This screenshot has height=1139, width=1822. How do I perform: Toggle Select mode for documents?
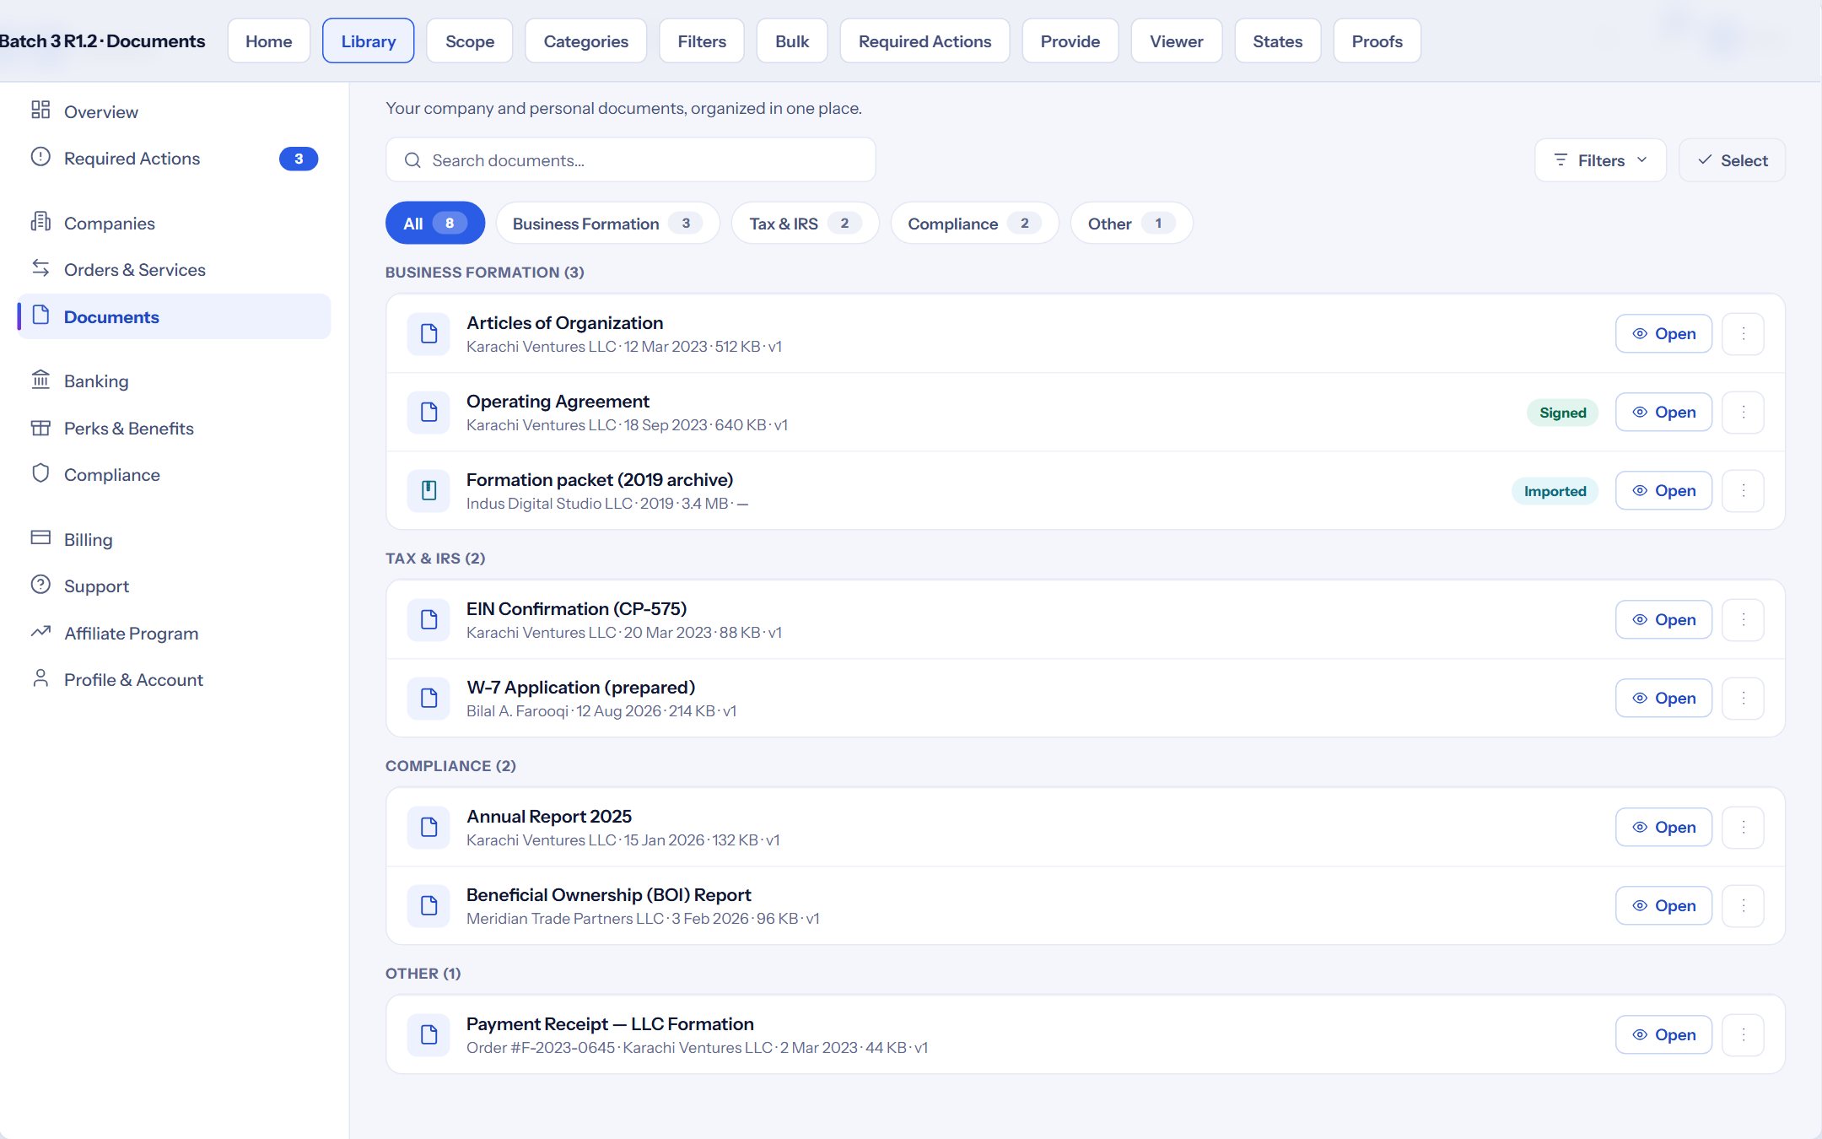1732,160
